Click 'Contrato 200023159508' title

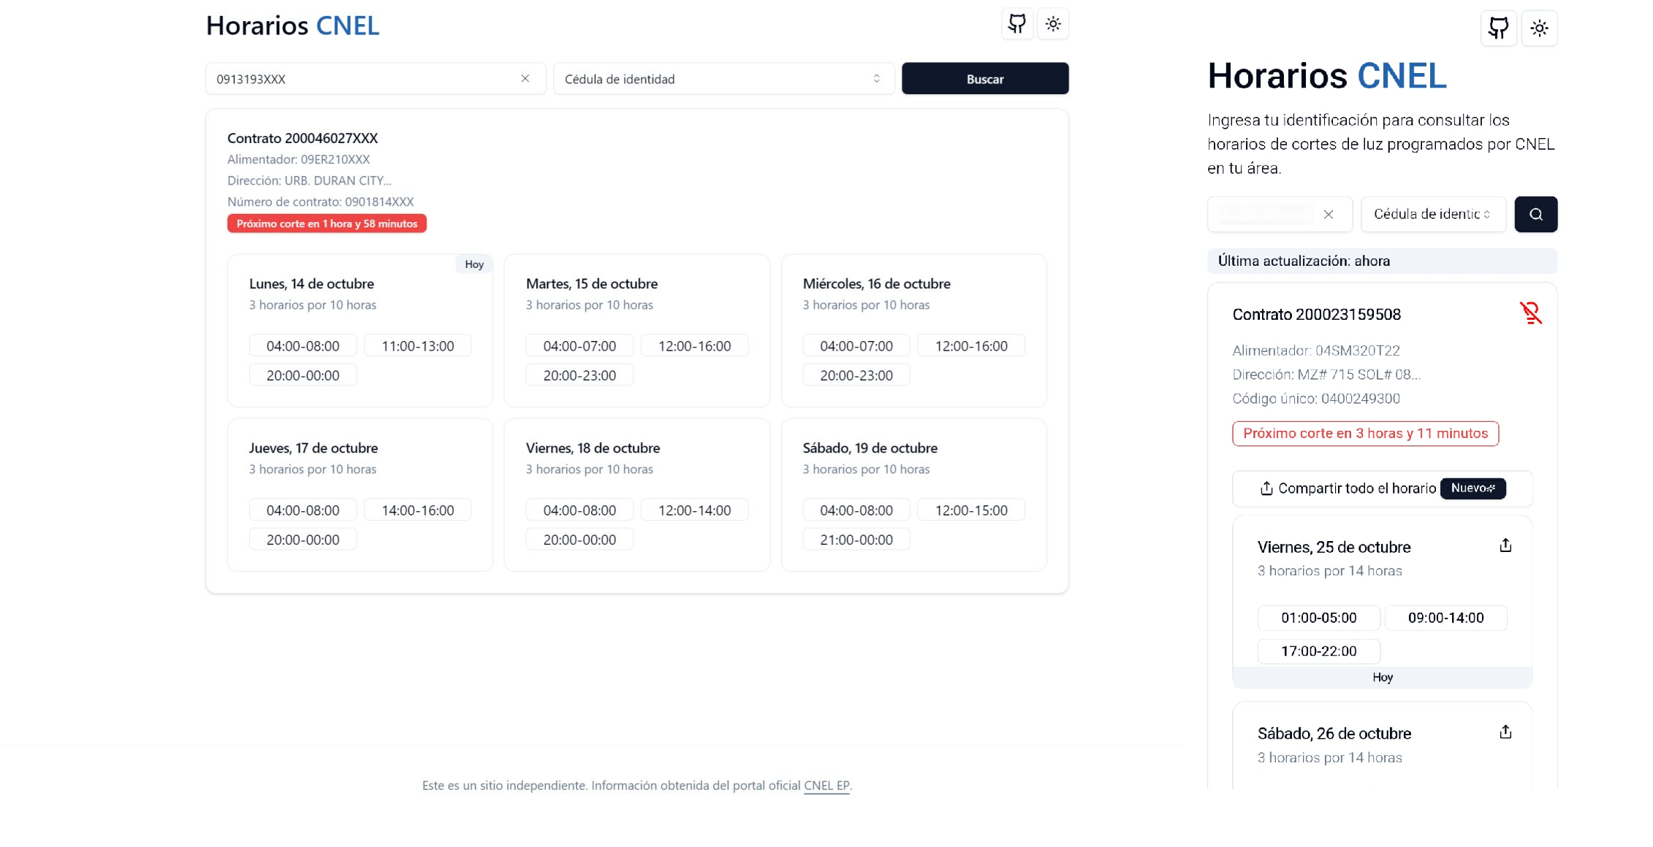1316,315
